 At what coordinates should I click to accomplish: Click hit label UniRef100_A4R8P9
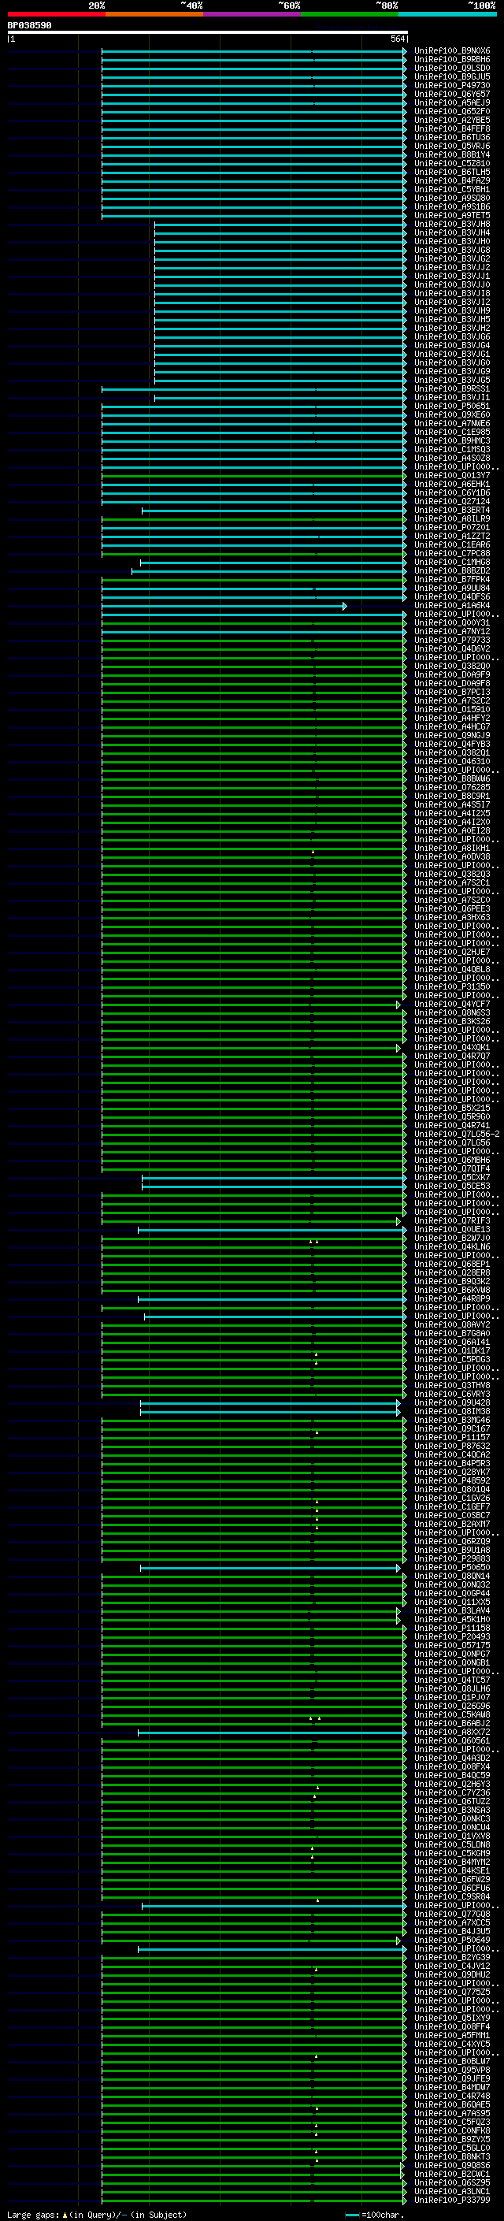pos(452,1298)
